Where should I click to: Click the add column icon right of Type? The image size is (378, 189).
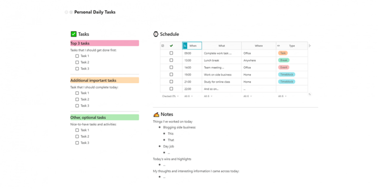[x=310, y=46]
